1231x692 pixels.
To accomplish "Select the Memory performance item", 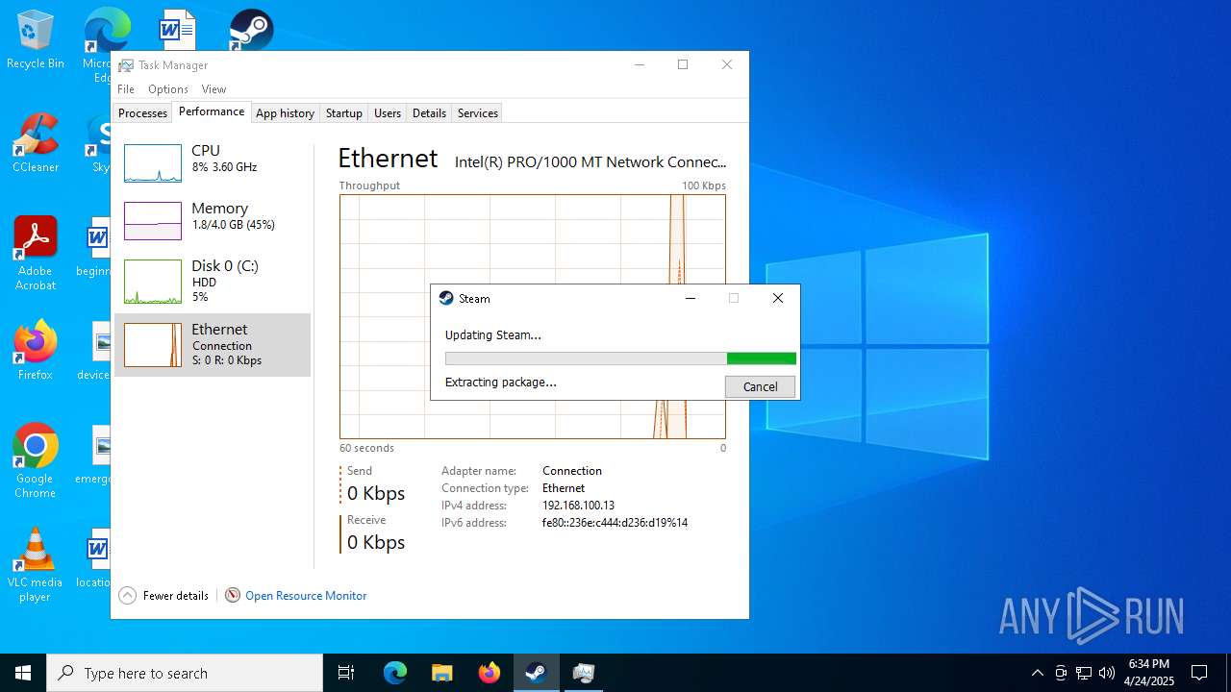I will pos(213,221).
